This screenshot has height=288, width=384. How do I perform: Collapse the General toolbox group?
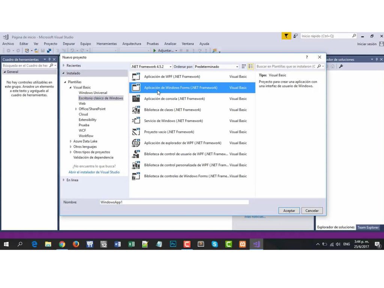pos(4,72)
